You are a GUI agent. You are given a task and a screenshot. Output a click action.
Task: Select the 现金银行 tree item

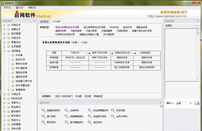[16, 107]
